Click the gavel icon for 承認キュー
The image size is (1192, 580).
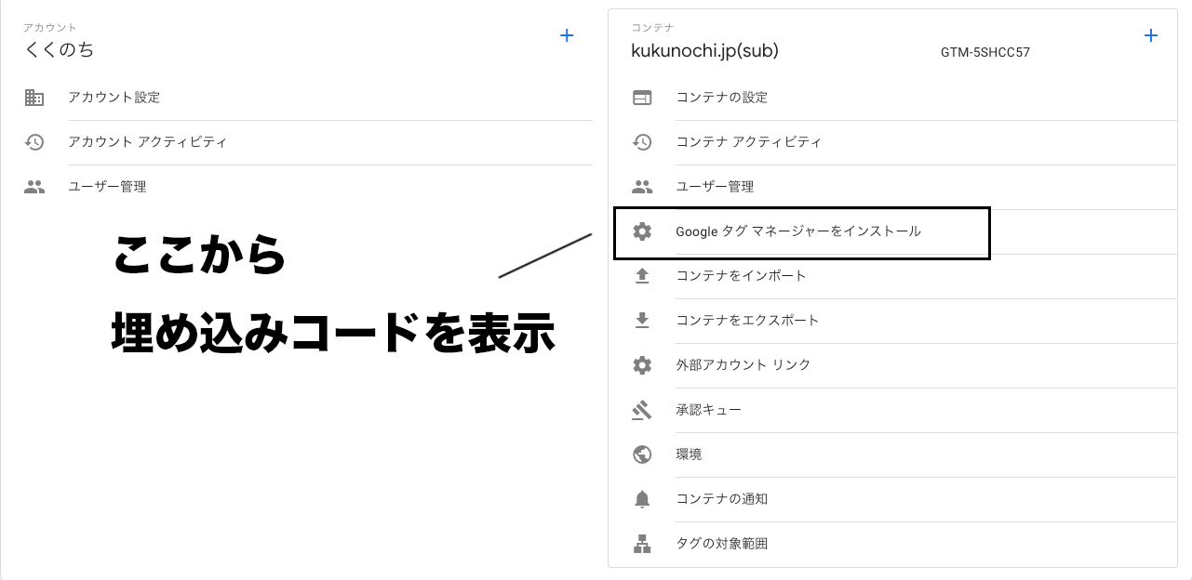tap(642, 410)
